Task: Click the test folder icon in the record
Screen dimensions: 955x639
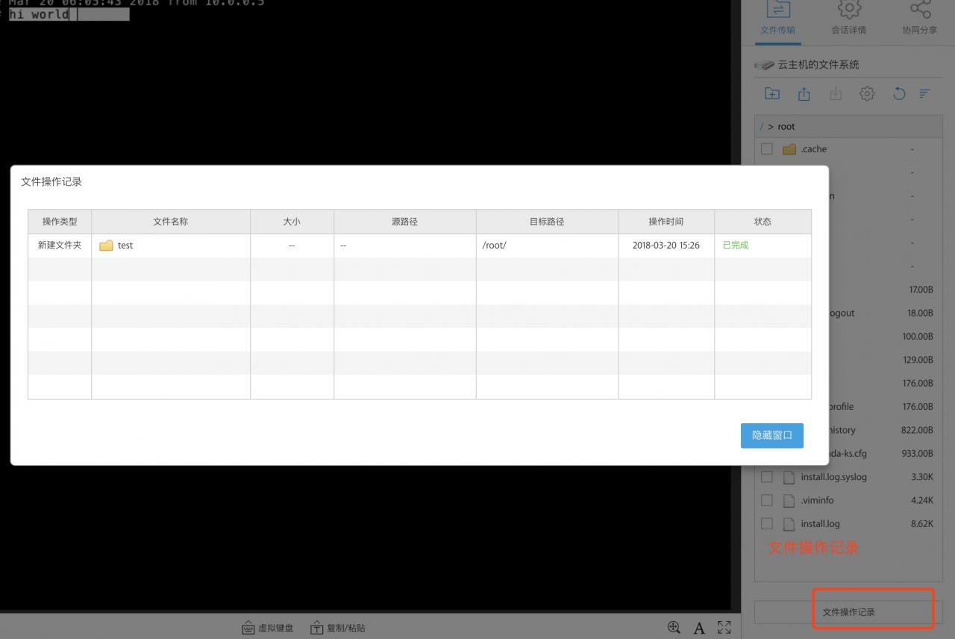Action: 106,246
